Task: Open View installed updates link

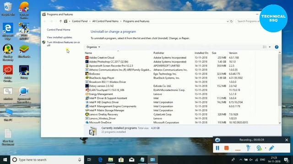Action: tap(60, 37)
